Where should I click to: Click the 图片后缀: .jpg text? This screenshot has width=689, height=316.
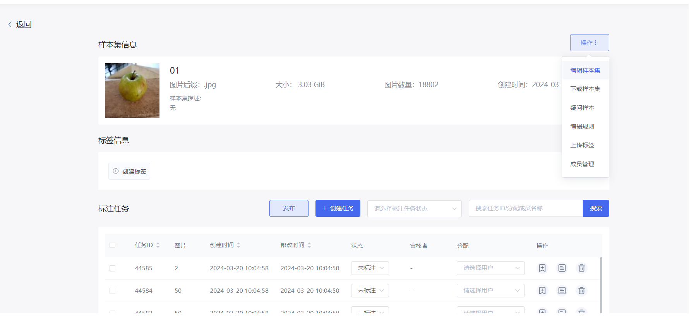[193, 85]
